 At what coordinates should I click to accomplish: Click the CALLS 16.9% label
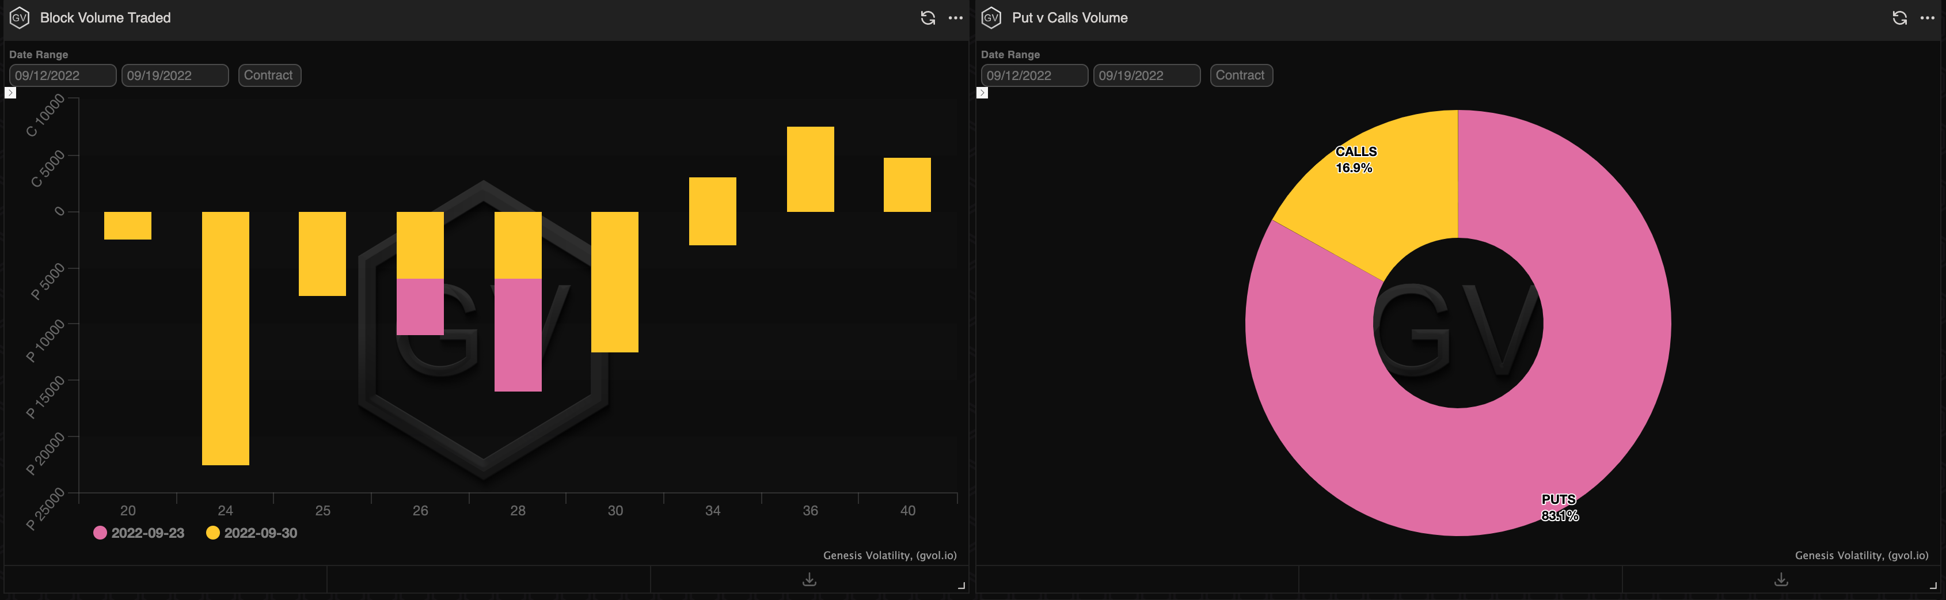[x=1356, y=160]
